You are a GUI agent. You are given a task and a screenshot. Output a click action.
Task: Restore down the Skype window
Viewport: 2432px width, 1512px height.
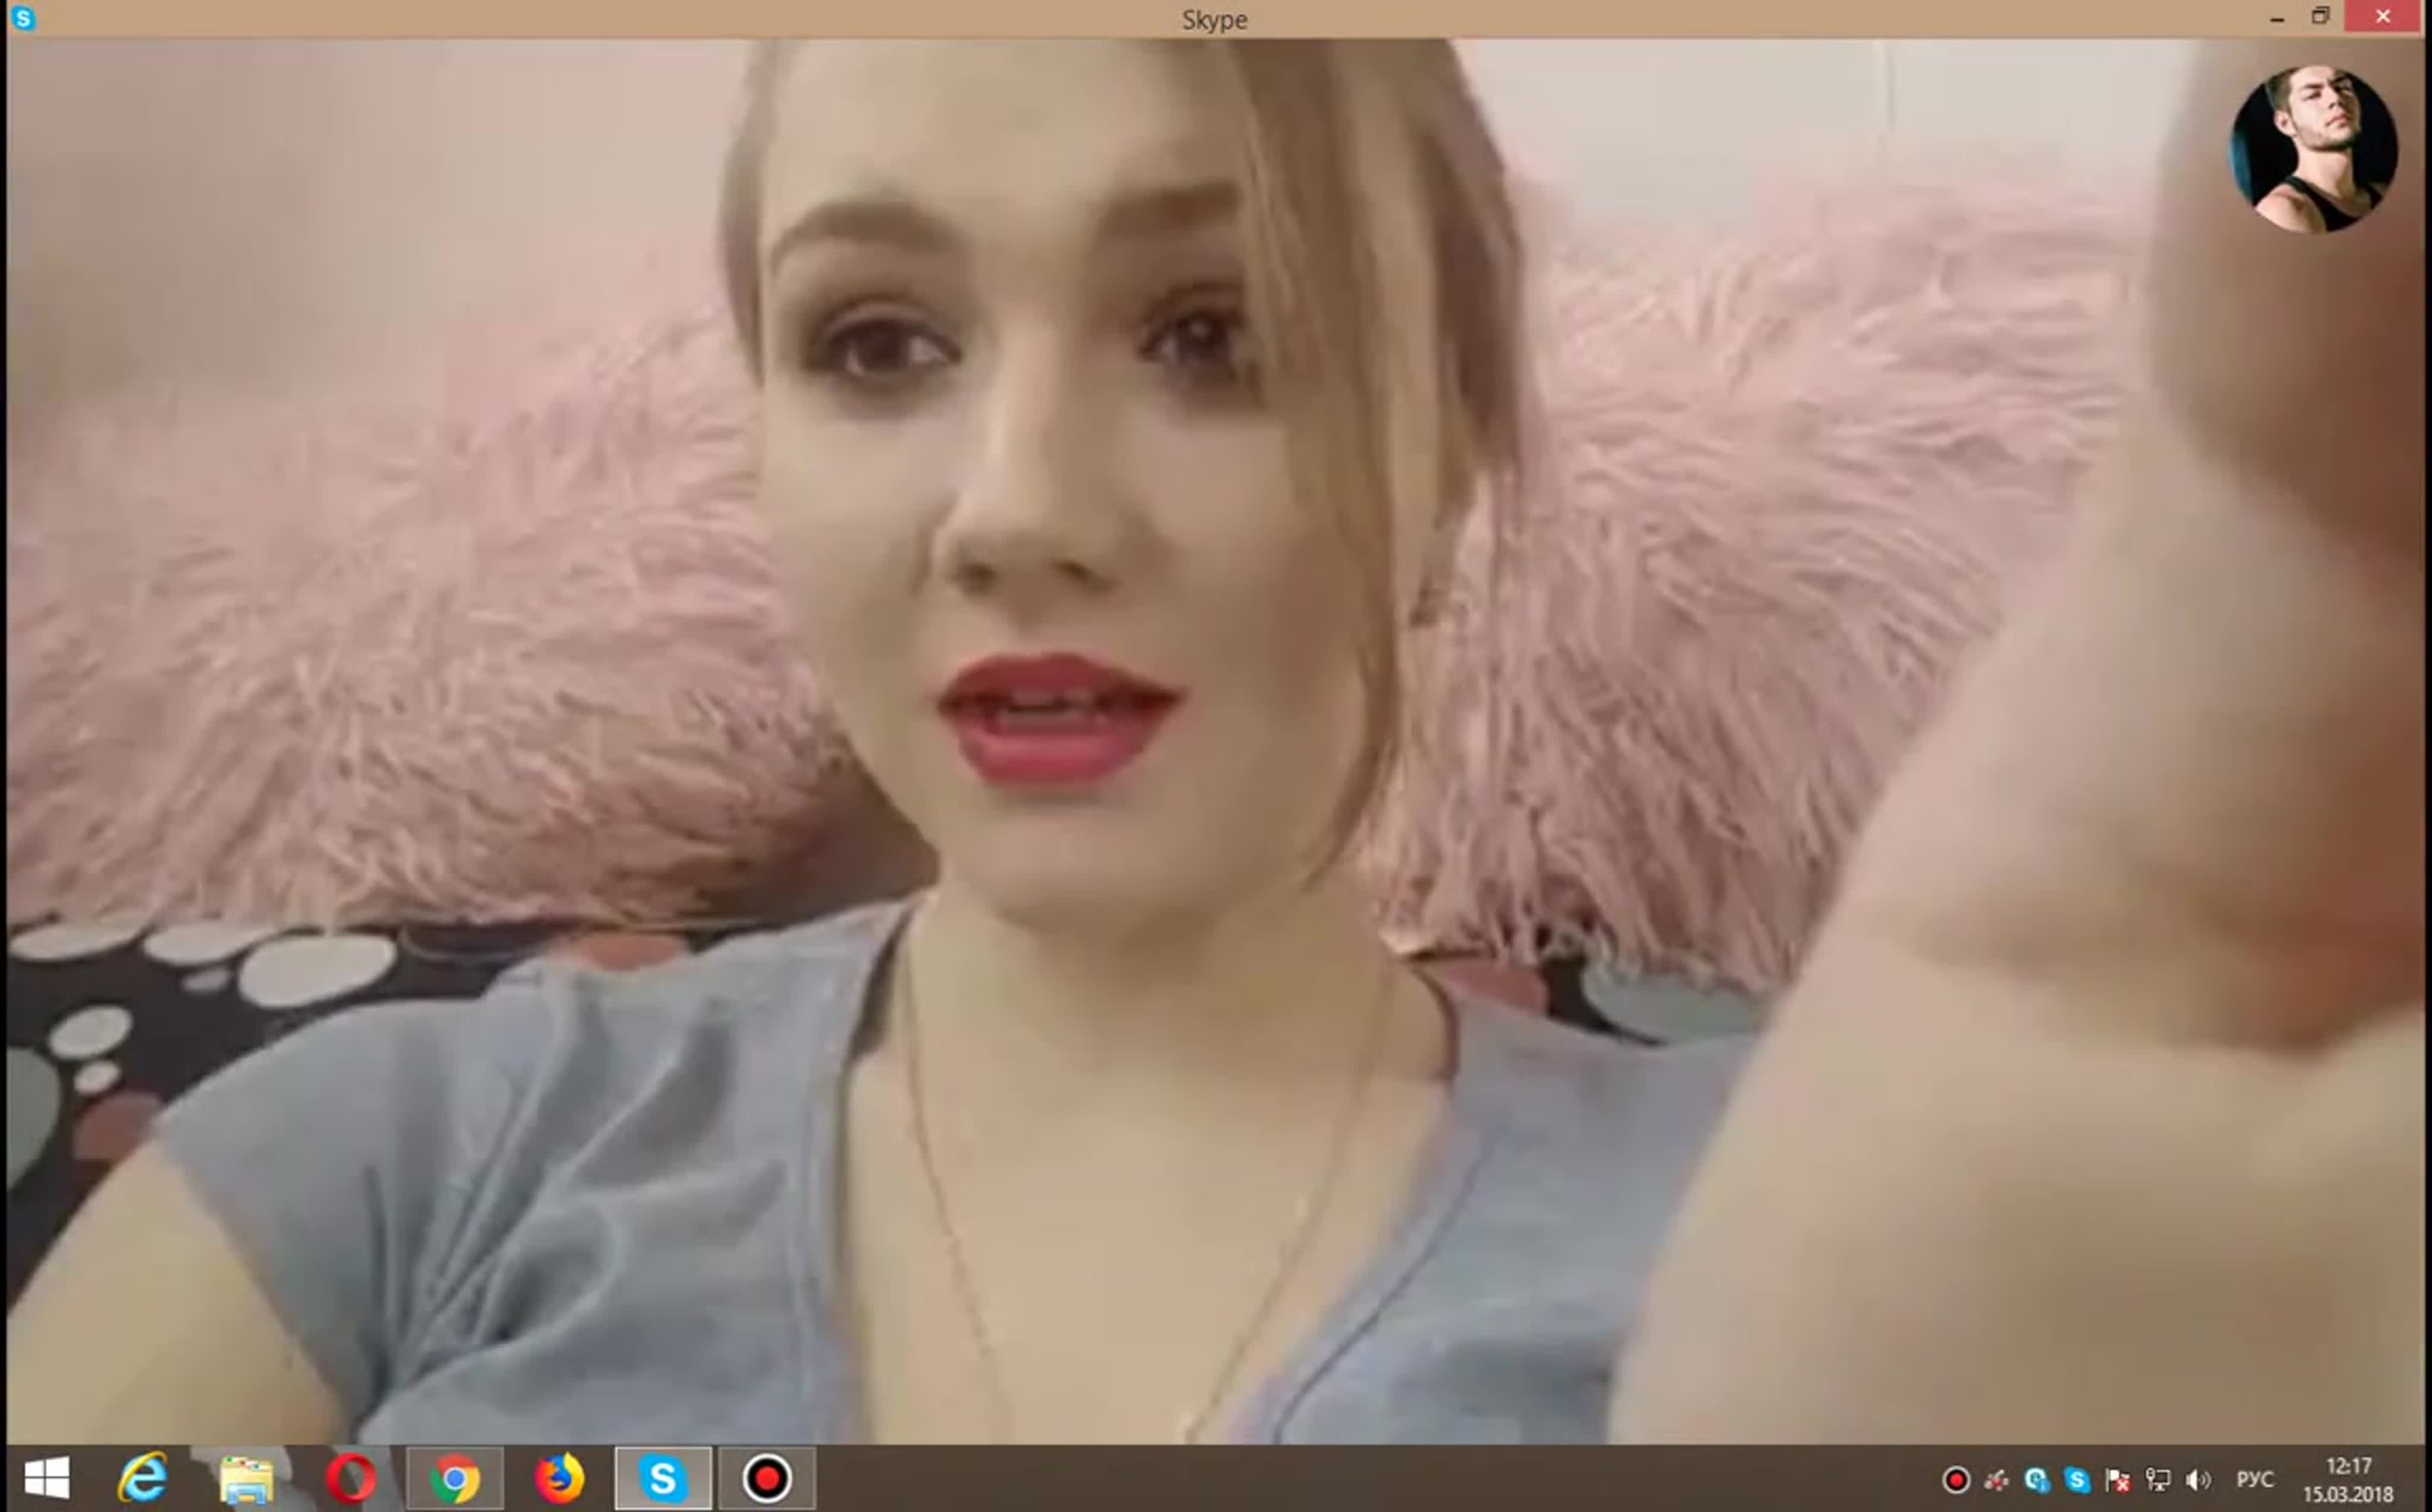coord(2320,17)
